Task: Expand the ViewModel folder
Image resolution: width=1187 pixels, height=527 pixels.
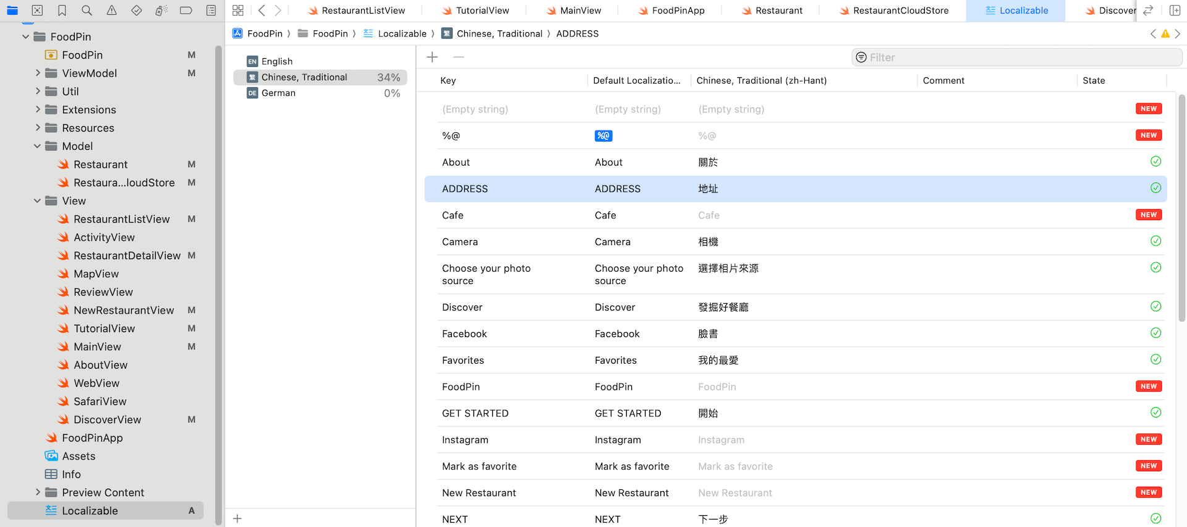Action: [x=38, y=73]
